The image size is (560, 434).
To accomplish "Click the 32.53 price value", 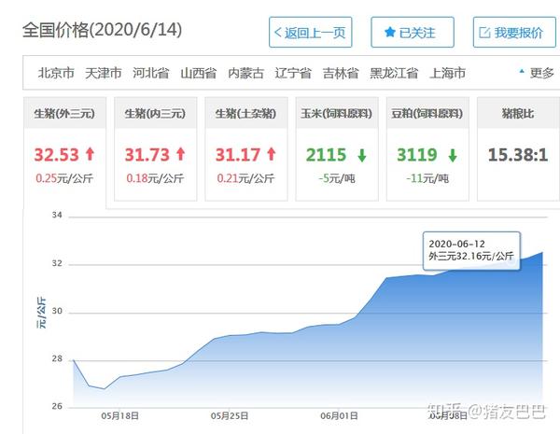I will pos(56,155).
